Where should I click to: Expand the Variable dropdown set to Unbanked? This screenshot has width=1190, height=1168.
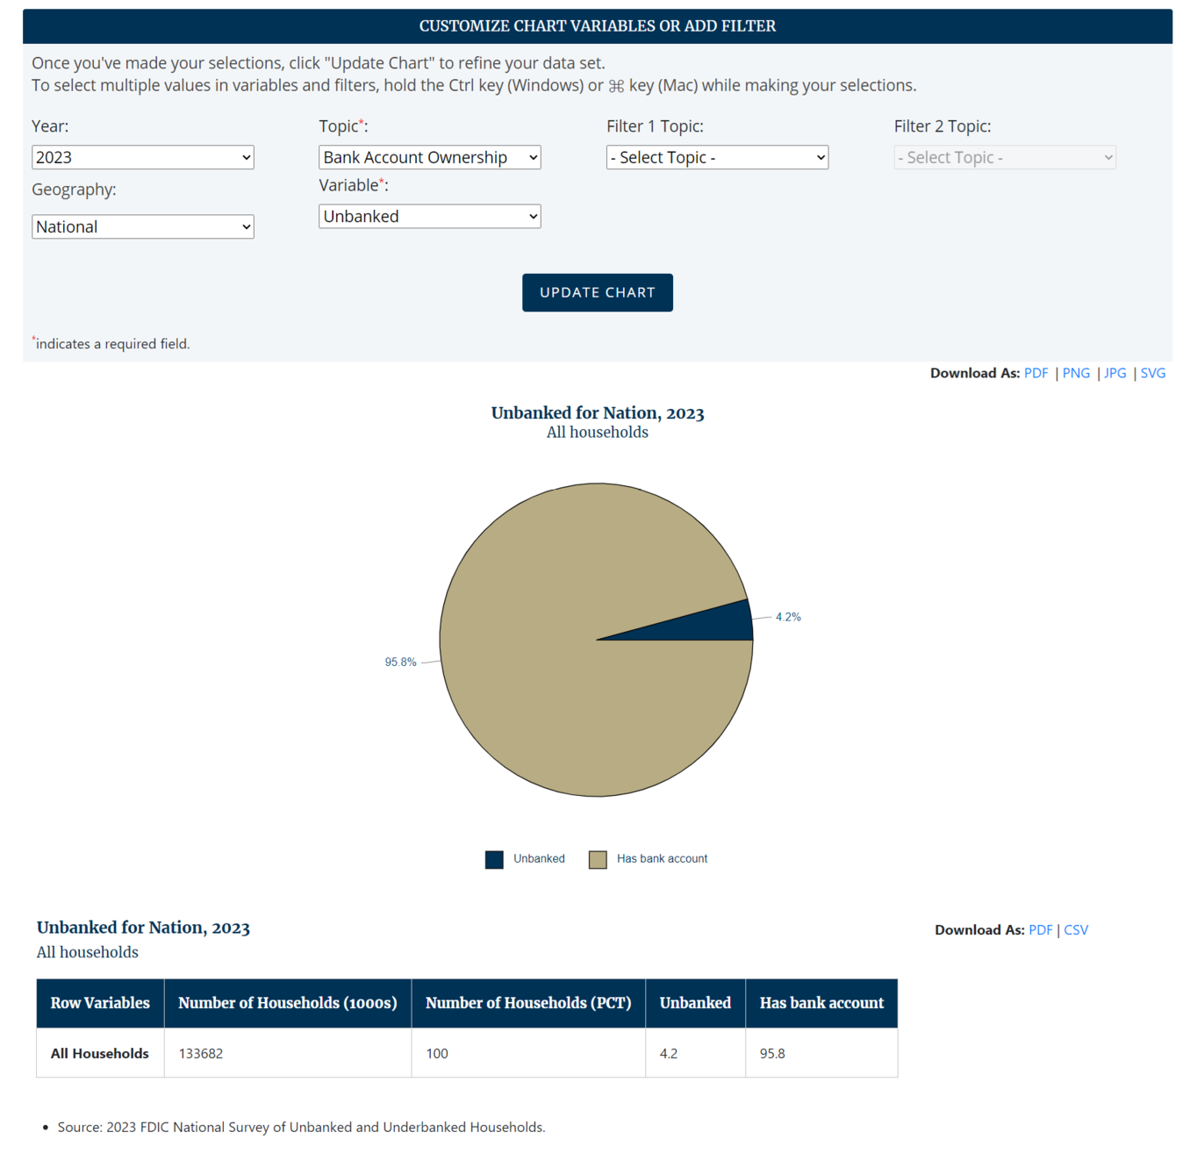pos(429,216)
